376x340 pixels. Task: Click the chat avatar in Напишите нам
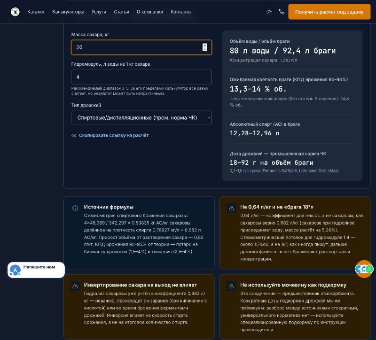(x=15, y=270)
